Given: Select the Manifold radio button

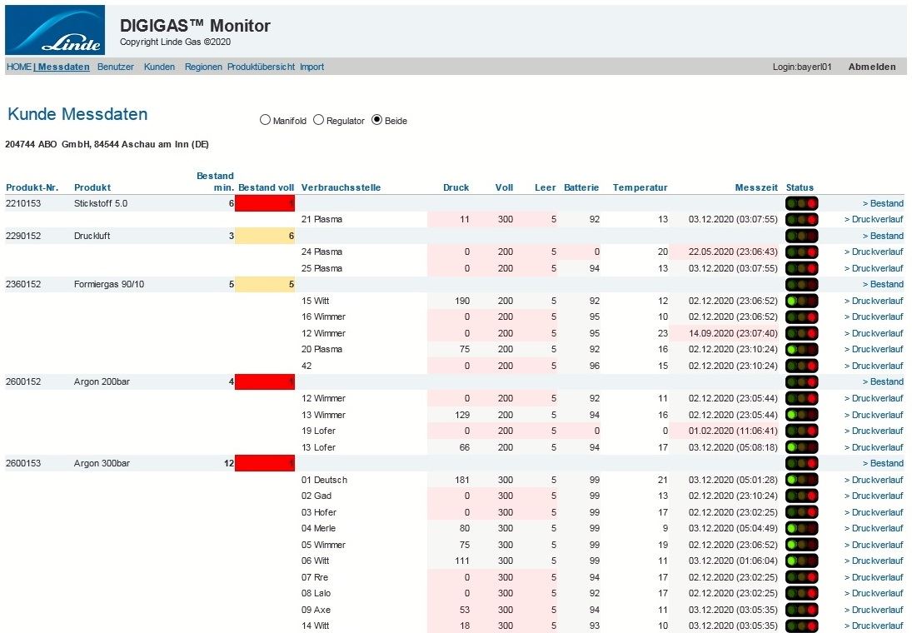Looking at the screenshot, I should [x=266, y=120].
